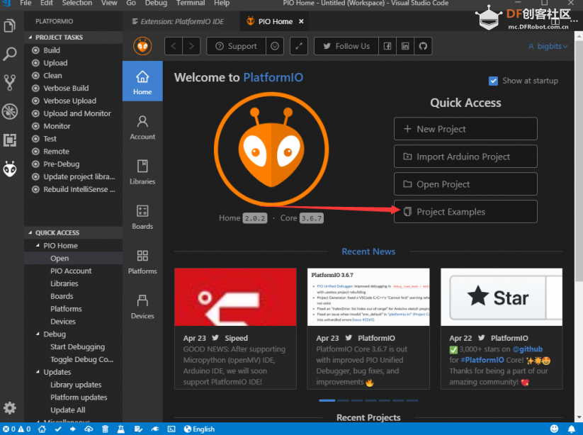583x435 pixels.
Task: Select PIO Account in Quick Access tree
Action: (x=73, y=271)
